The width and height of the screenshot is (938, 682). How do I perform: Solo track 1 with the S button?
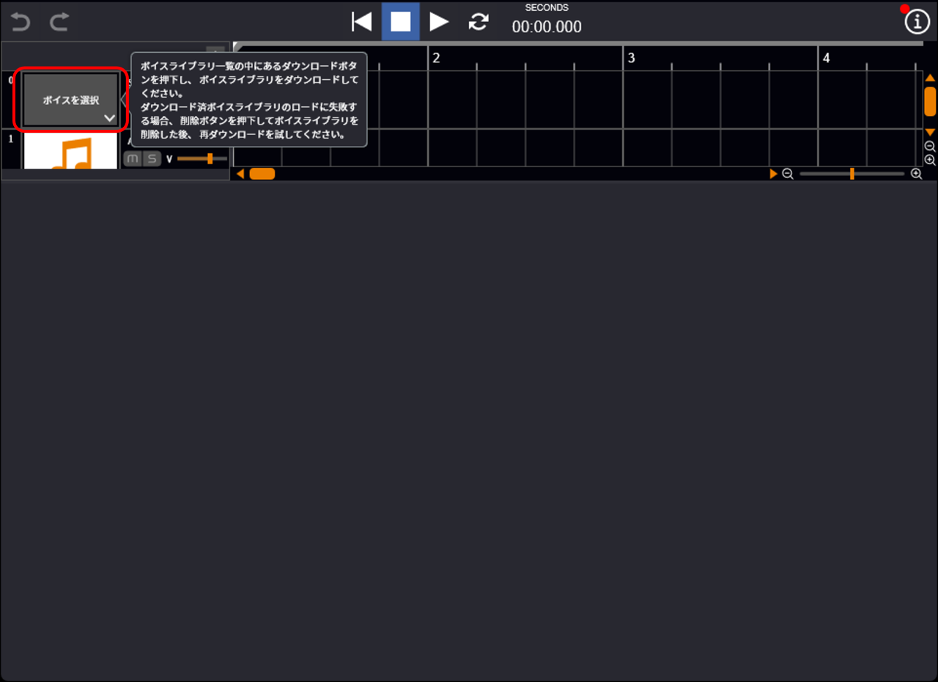point(152,158)
